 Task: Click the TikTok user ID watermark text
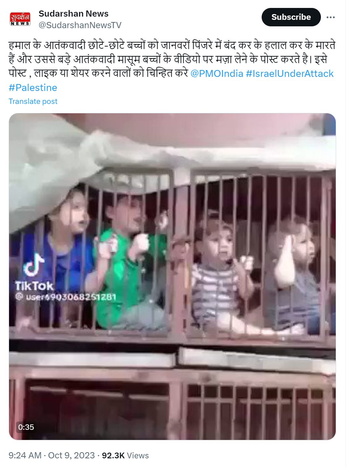[x=66, y=297]
